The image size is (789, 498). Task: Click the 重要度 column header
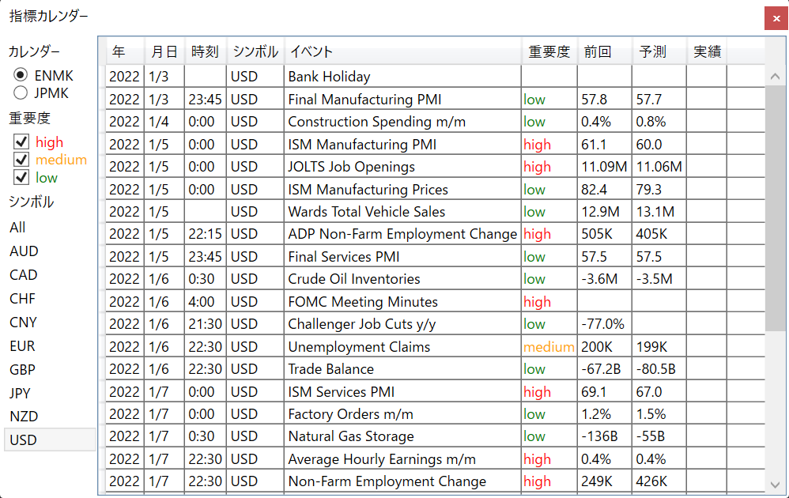click(549, 52)
